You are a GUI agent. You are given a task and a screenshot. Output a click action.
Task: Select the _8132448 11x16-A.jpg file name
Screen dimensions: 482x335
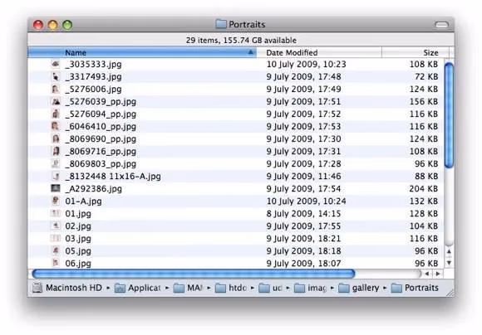pyautogui.click(x=113, y=177)
